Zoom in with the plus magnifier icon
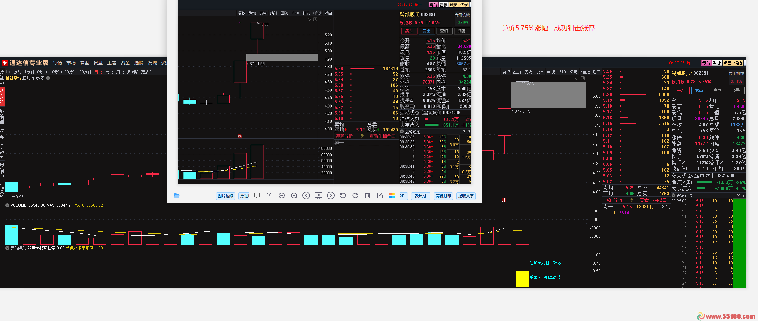758x321 pixels. pyautogui.click(x=294, y=196)
